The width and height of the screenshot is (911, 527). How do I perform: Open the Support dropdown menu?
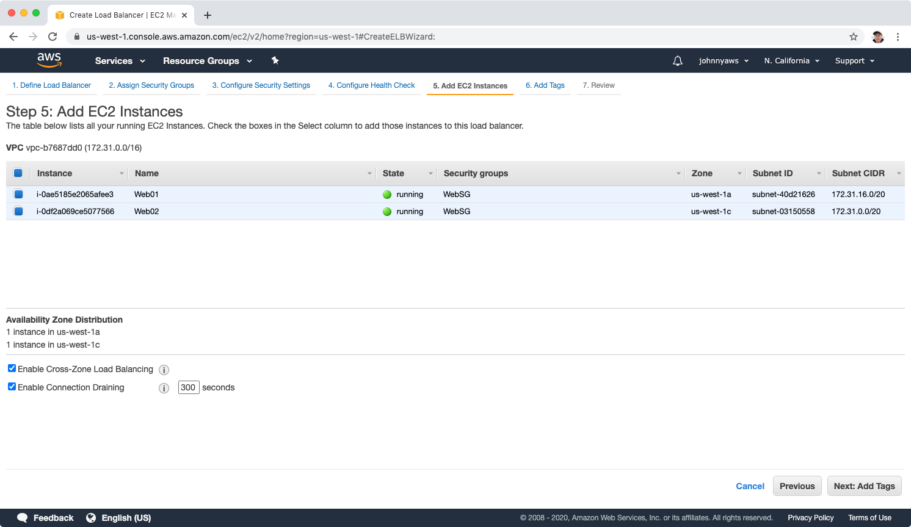[855, 61]
